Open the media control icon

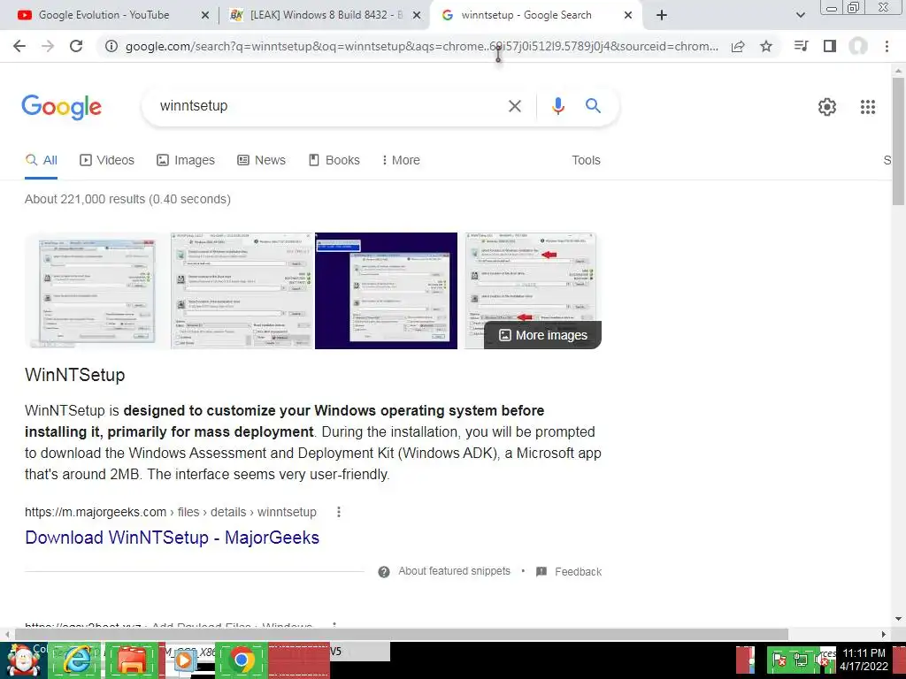801,46
